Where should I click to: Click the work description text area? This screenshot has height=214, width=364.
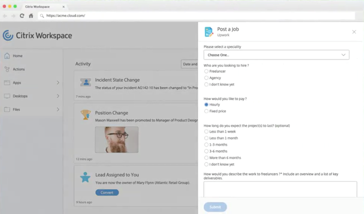280,189
